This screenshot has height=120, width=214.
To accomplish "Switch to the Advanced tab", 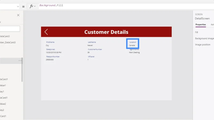I will coord(212,24).
